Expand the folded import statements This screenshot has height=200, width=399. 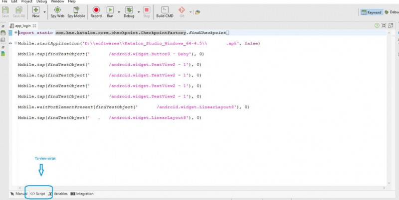pyautogui.click(x=16, y=33)
